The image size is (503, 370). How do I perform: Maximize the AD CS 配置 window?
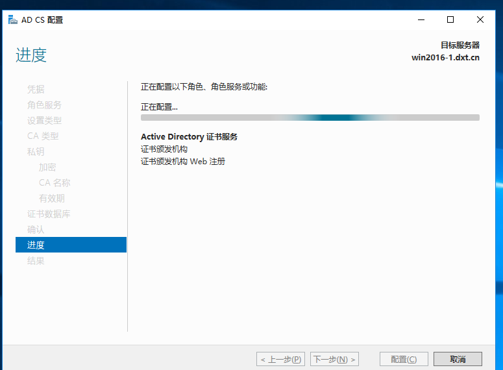pyautogui.click(x=450, y=19)
